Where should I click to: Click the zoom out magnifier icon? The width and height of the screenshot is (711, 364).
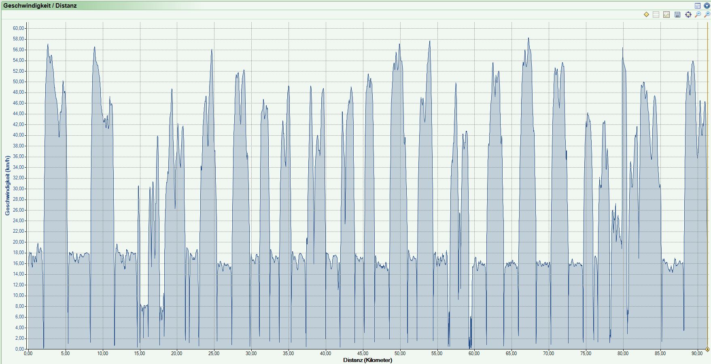[x=698, y=15]
